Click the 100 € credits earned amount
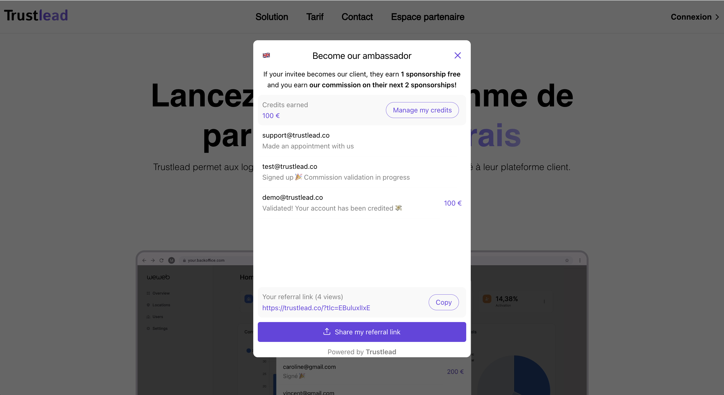 (x=271, y=115)
